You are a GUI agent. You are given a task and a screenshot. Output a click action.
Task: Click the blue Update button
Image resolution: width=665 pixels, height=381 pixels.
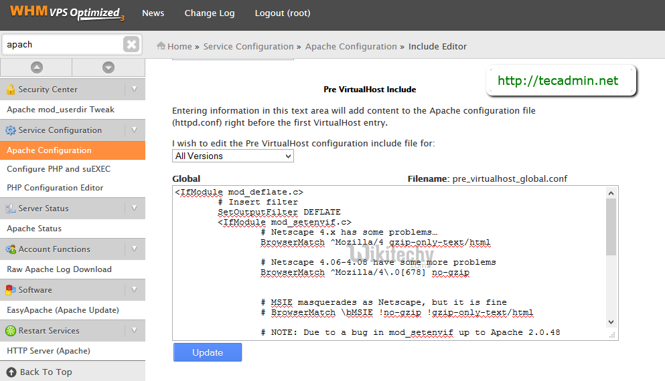208,352
